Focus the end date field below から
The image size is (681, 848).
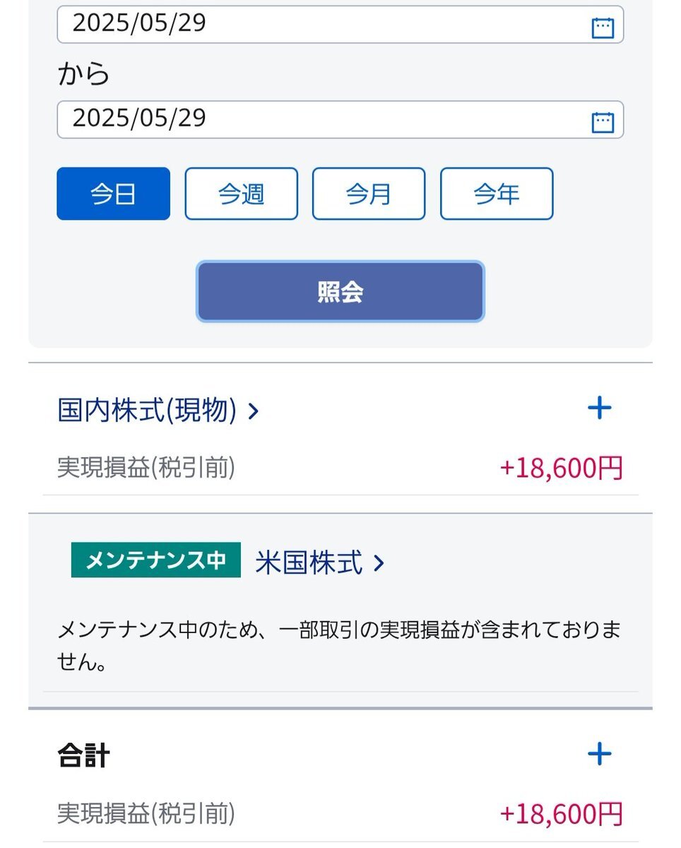[340, 119]
